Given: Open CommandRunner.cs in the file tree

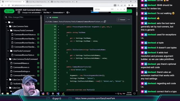Looking at the screenshot, I should [21, 67].
